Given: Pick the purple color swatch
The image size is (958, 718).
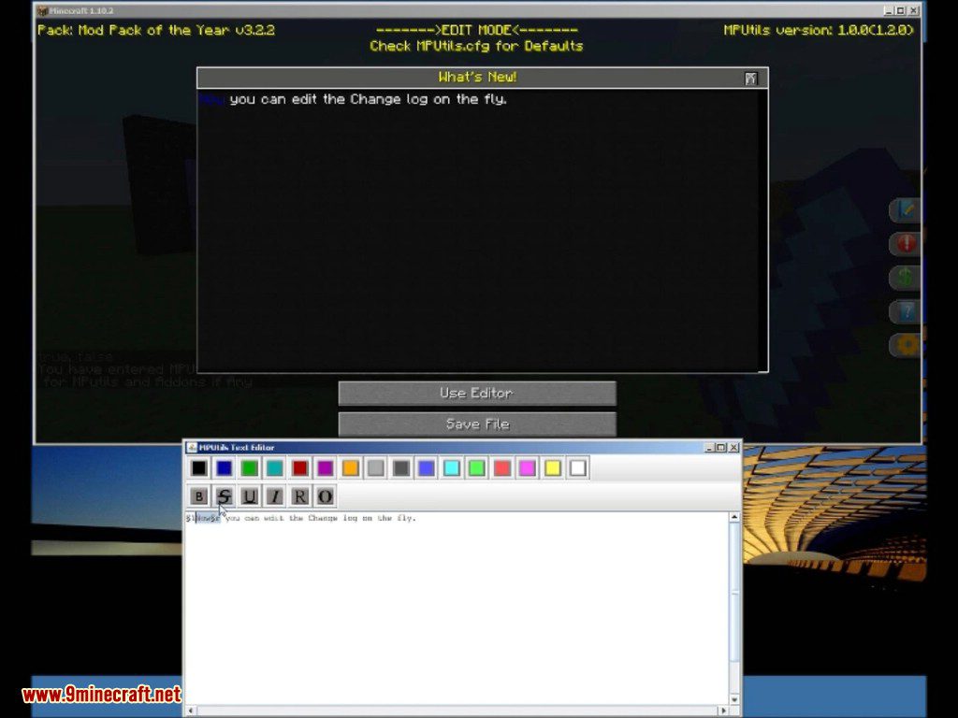Looking at the screenshot, I should click(325, 468).
